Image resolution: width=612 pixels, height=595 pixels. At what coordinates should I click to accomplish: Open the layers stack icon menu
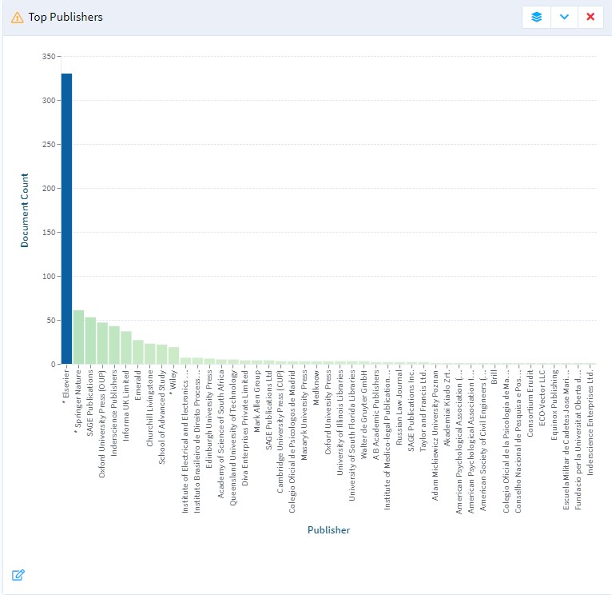(x=536, y=17)
